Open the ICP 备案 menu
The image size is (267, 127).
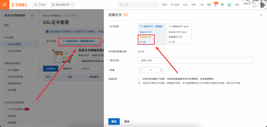175,5
